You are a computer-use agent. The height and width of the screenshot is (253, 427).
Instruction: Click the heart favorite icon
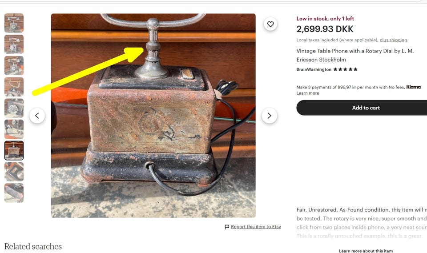point(270,24)
